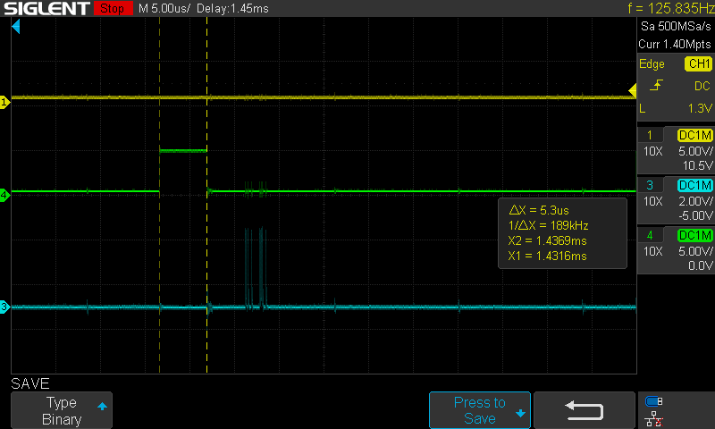This screenshot has height=429, width=715.
Task: Click the return back arrow button
Action: [585, 410]
